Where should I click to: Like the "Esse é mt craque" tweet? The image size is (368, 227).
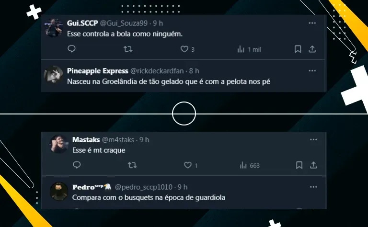(187, 165)
